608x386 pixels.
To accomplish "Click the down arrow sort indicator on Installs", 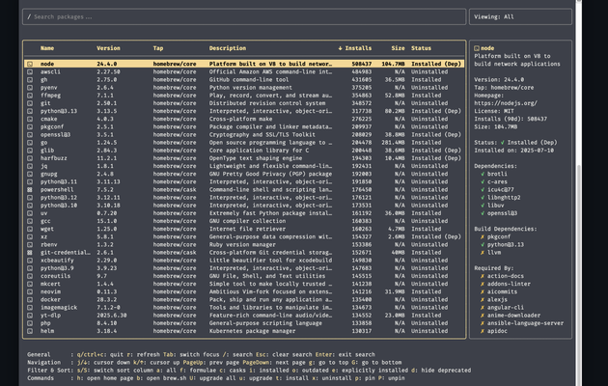I will tap(340, 48).
